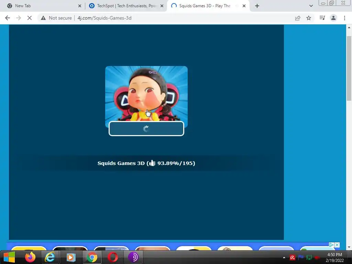Click the scrollbar down arrow
The width and height of the screenshot is (352, 264).
(x=349, y=247)
